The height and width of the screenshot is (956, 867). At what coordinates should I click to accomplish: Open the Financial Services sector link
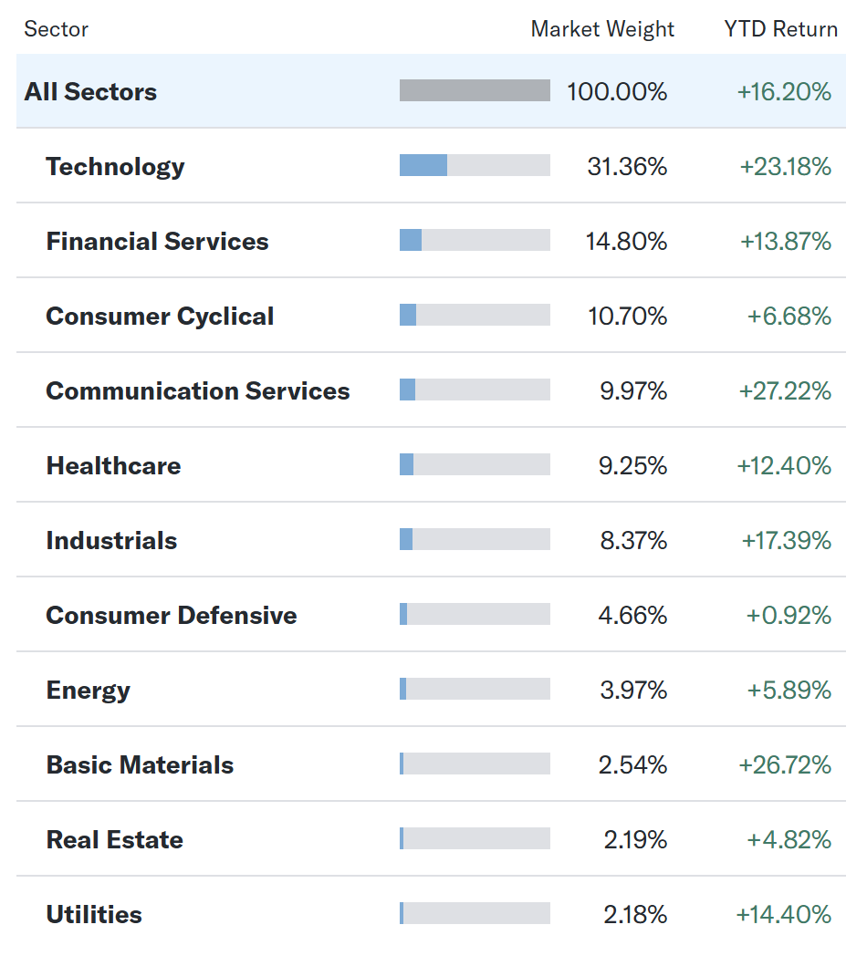point(157,241)
